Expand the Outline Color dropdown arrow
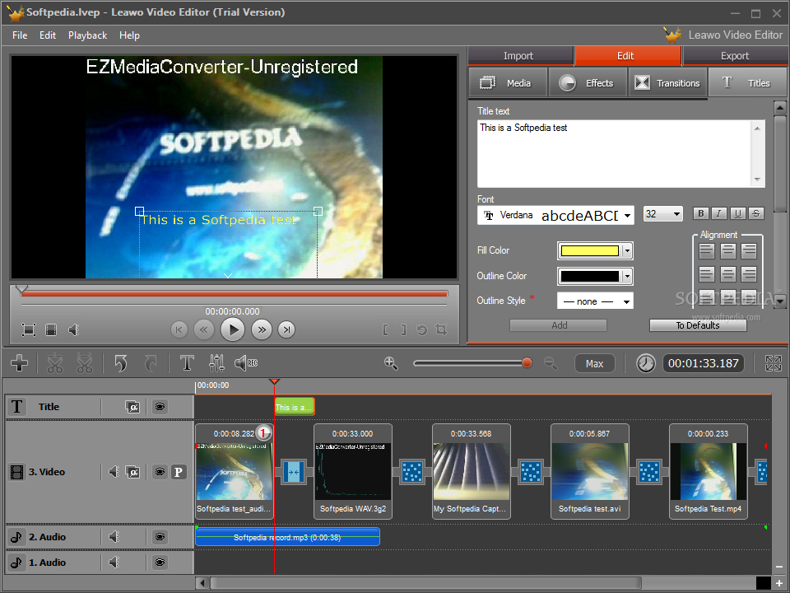Viewport: 790px width, 593px height. pyautogui.click(x=627, y=277)
